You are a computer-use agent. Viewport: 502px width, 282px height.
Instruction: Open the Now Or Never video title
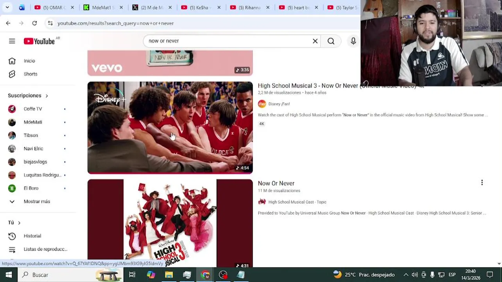click(x=276, y=183)
